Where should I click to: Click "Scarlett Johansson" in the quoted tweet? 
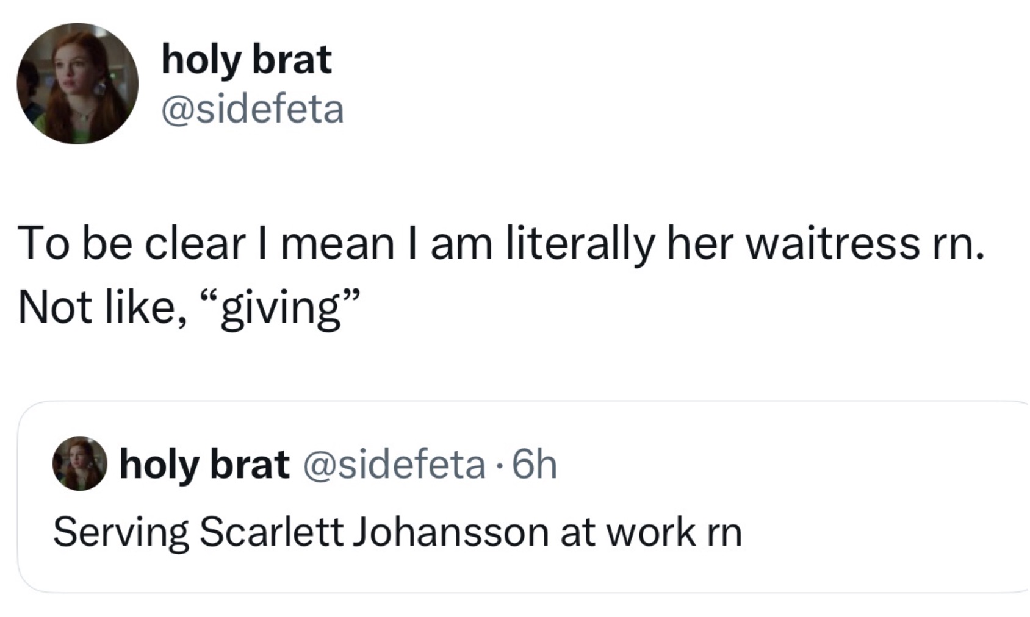pyautogui.click(x=374, y=532)
